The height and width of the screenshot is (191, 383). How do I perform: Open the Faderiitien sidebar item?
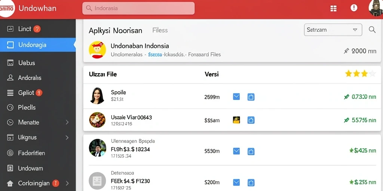(38, 153)
